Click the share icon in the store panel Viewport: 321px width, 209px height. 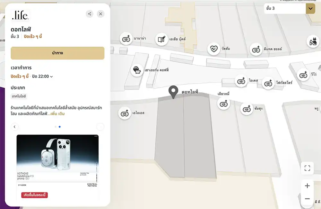coord(90,14)
